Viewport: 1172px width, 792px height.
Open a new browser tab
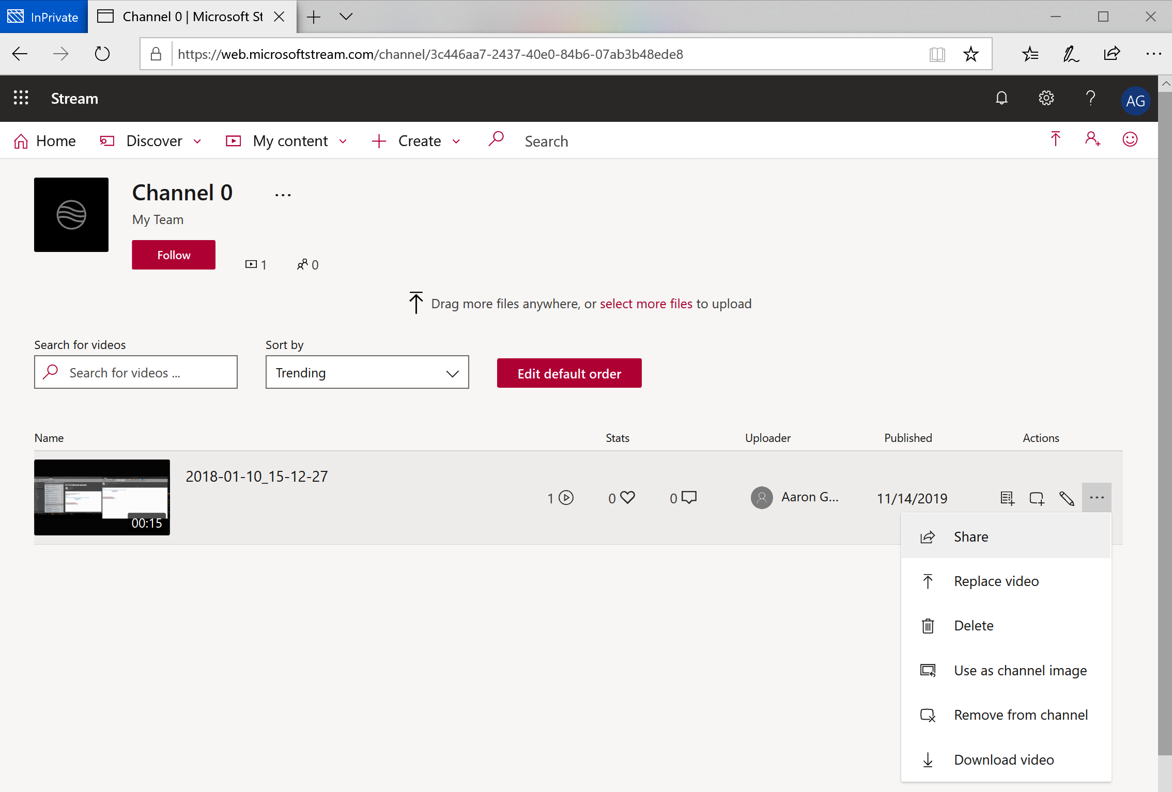313,17
